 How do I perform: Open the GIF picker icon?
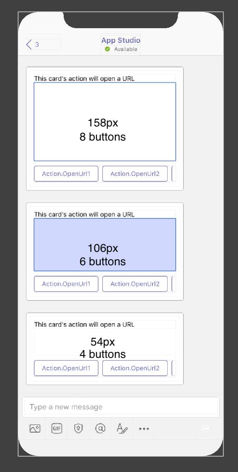coord(56,428)
